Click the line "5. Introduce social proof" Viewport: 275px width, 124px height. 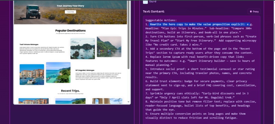tap(200, 69)
